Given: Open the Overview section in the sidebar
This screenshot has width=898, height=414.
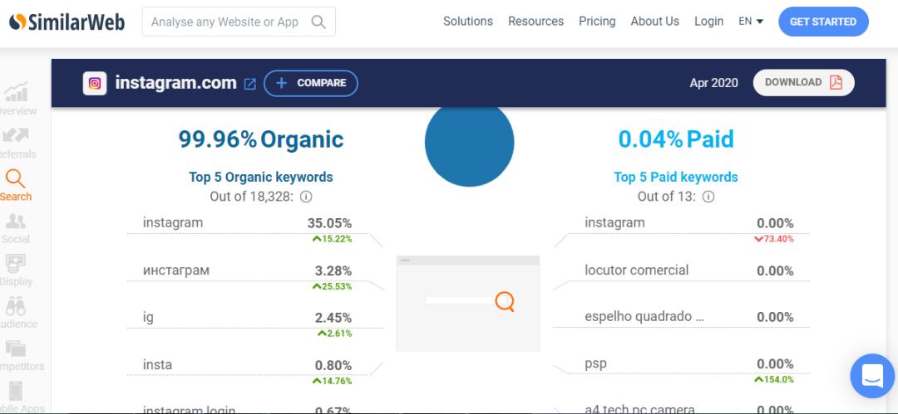Looking at the screenshot, I should (16, 99).
